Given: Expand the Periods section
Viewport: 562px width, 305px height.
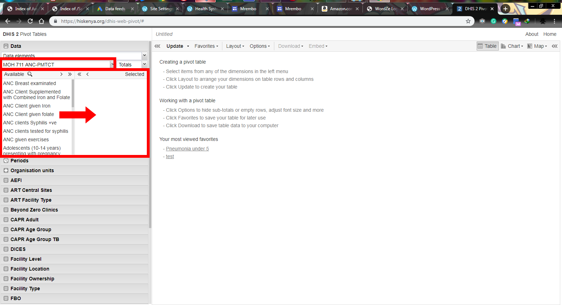Looking at the screenshot, I should pos(19,161).
